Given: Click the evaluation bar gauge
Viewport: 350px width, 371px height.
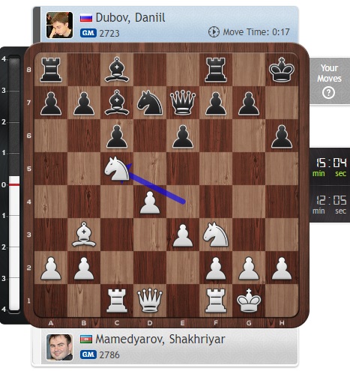Looking at the screenshot, I should point(14,184).
